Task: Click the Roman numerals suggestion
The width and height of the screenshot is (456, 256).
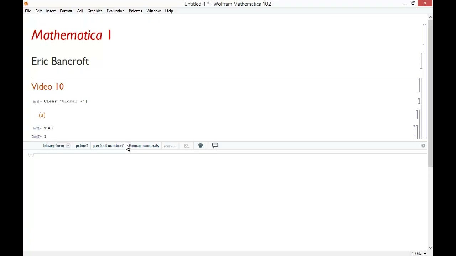Action: tap(144, 146)
